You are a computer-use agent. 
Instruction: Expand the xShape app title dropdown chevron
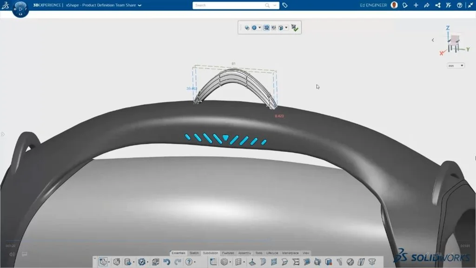pyautogui.click(x=140, y=5)
